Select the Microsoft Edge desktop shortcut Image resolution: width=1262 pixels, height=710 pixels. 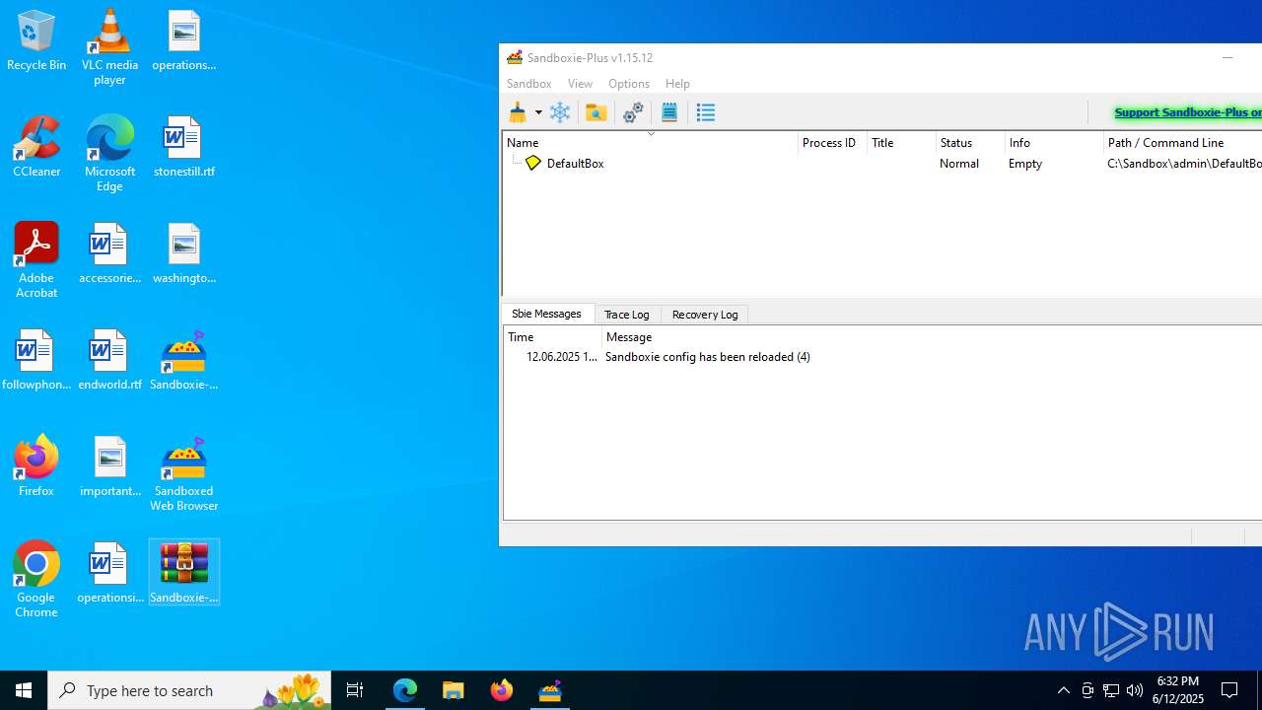(109, 154)
